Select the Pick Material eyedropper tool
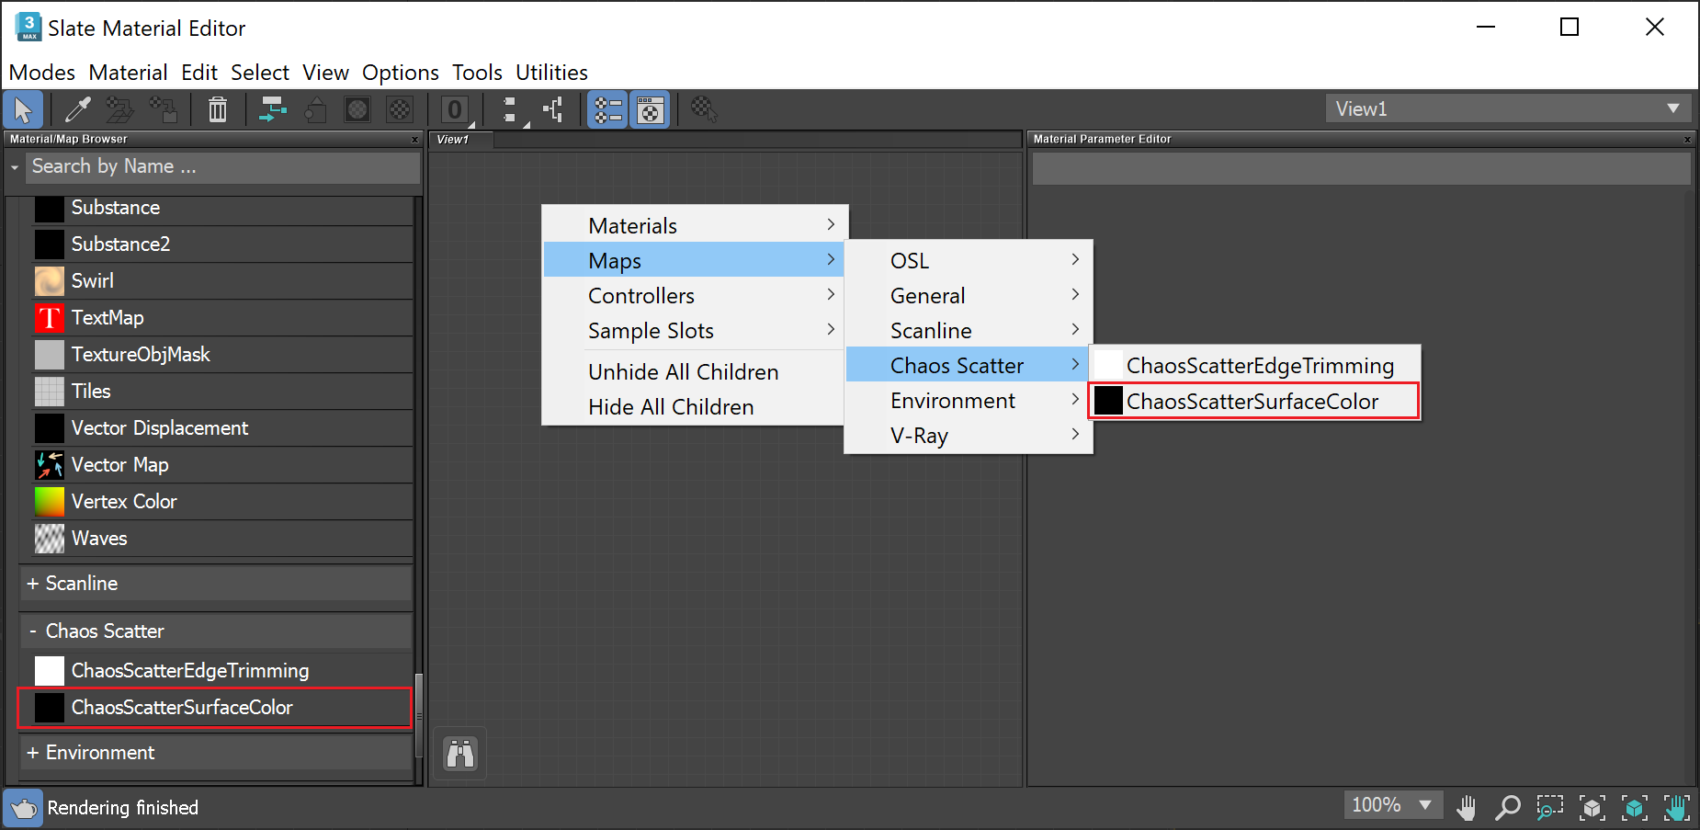1700x830 pixels. click(78, 108)
